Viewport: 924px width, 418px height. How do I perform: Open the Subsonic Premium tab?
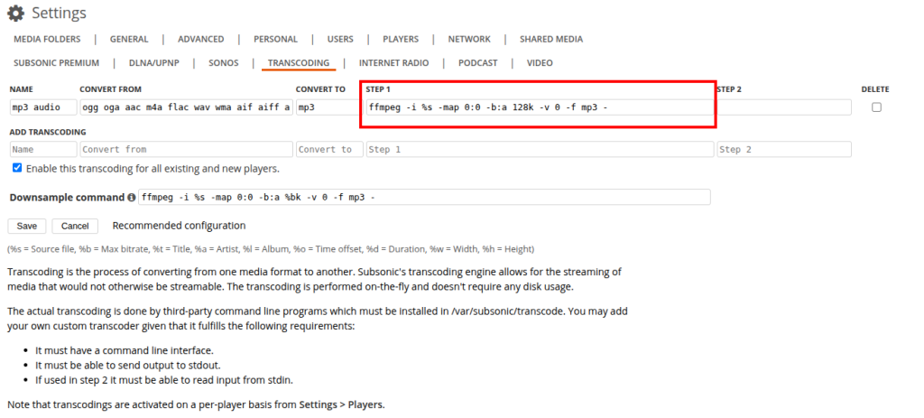coord(57,62)
